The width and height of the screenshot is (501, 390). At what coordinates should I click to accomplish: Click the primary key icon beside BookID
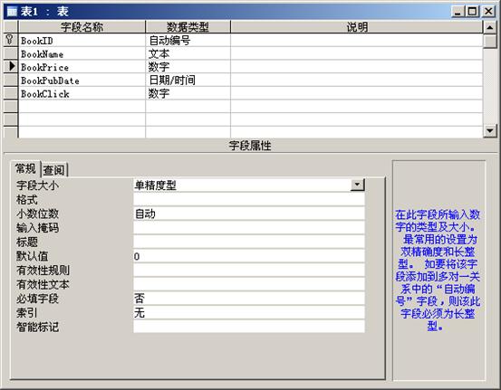point(10,40)
